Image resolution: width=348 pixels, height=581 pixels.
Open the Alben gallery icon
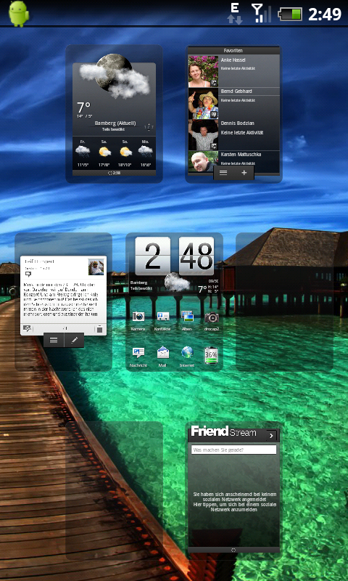(187, 316)
